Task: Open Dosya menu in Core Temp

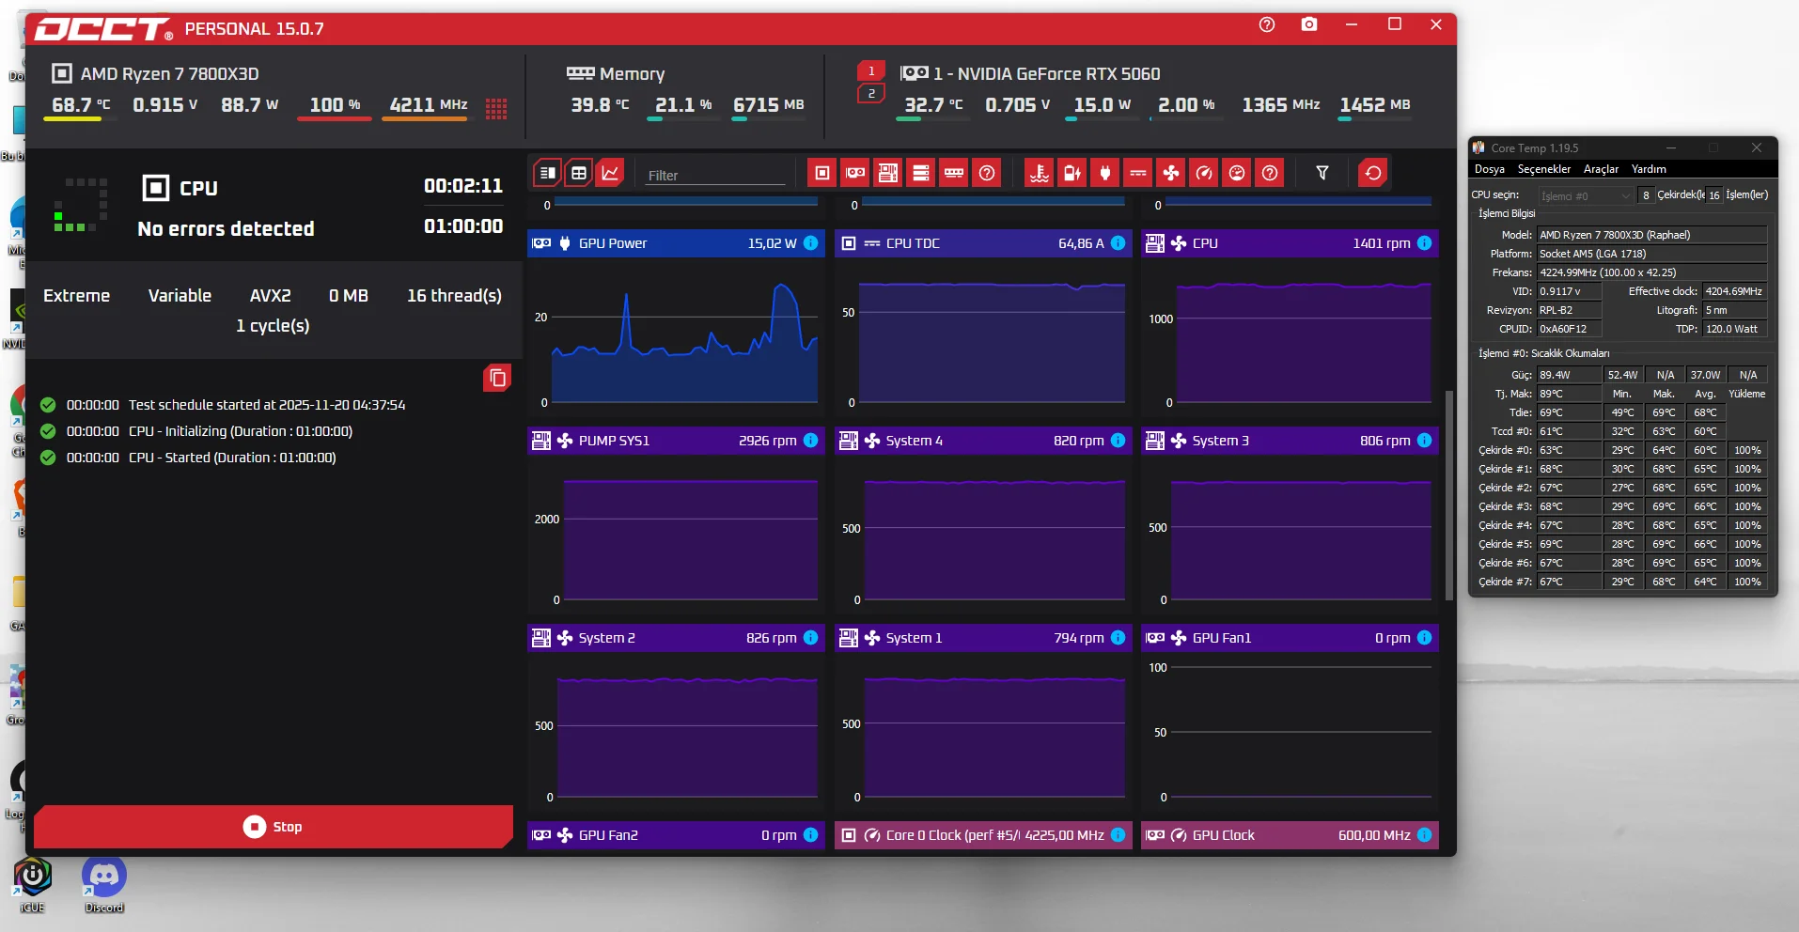Action: pyautogui.click(x=1489, y=169)
